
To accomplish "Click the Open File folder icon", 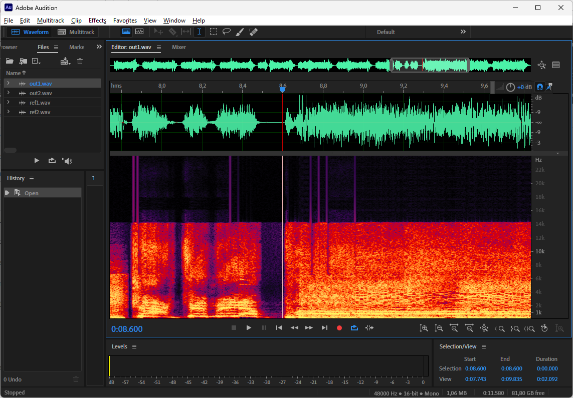I will [10, 61].
